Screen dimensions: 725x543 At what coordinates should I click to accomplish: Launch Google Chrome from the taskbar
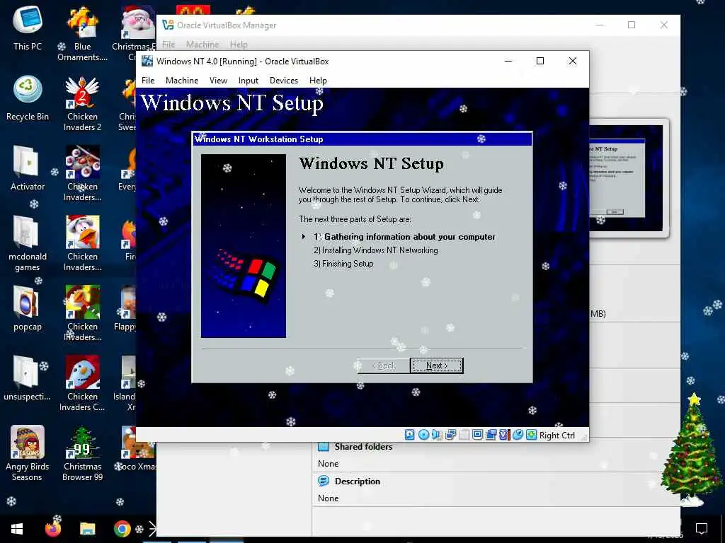[x=122, y=529]
